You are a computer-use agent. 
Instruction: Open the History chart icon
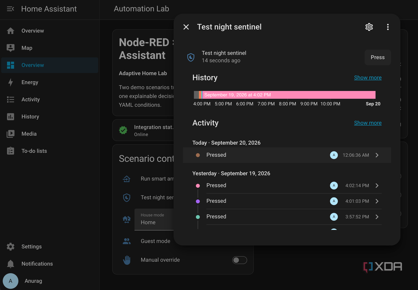tap(10, 117)
